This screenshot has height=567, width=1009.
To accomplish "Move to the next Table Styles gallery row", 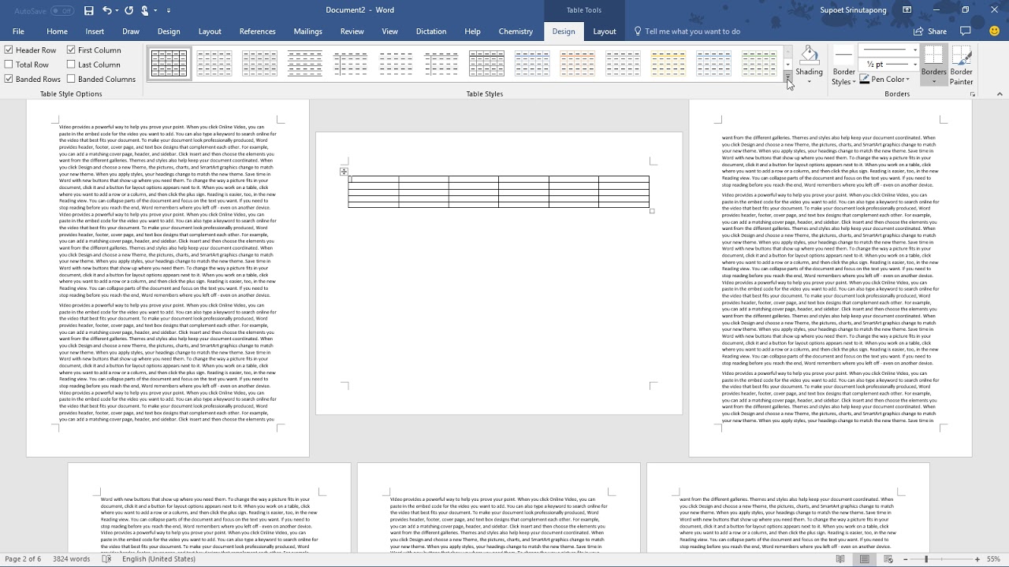I will pos(787,64).
